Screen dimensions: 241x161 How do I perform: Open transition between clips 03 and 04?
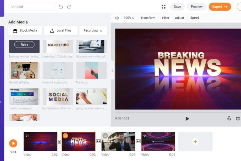(138, 141)
